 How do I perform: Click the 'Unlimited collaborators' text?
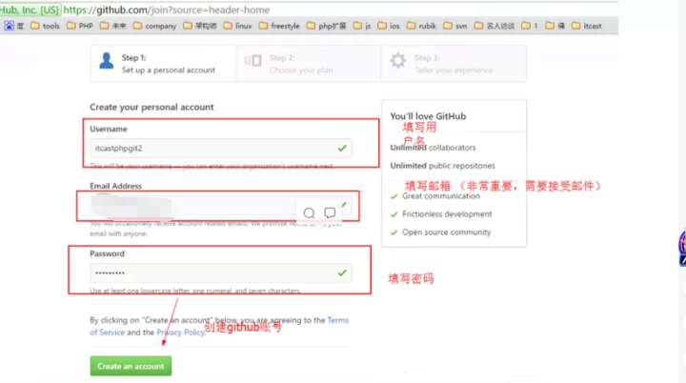point(433,148)
